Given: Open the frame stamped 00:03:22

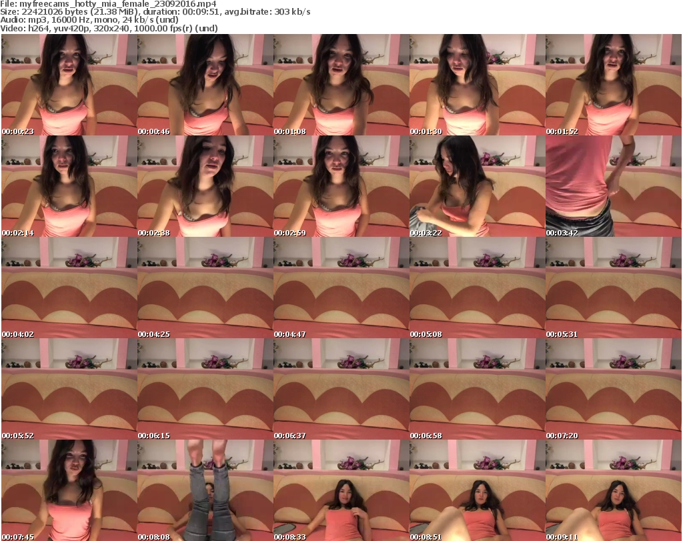Looking at the screenshot, I should coord(477,186).
